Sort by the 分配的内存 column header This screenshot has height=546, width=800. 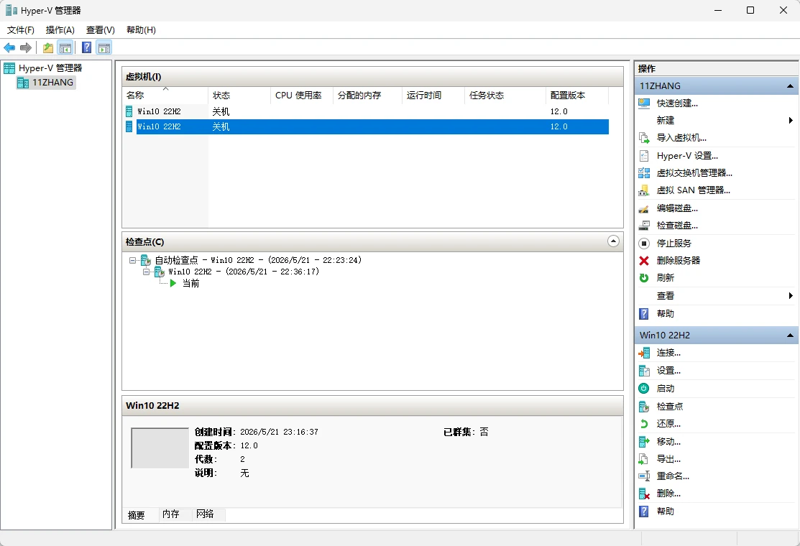click(367, 96)
